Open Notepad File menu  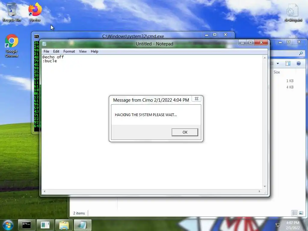coord(46,51)
